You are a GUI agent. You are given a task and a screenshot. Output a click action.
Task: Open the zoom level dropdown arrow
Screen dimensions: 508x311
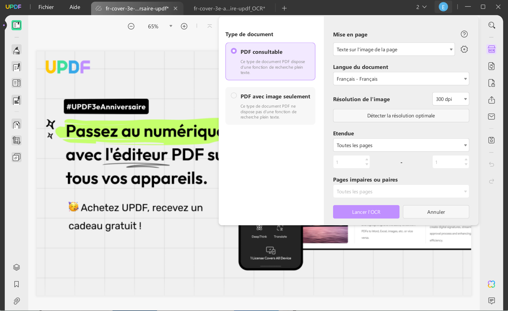[171, 26]
